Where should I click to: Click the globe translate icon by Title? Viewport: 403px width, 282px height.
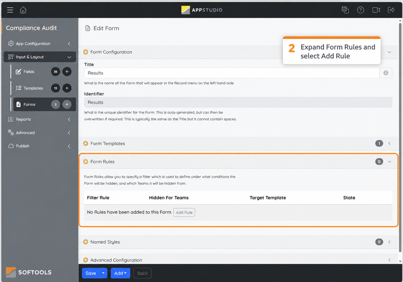click(386, 73)
